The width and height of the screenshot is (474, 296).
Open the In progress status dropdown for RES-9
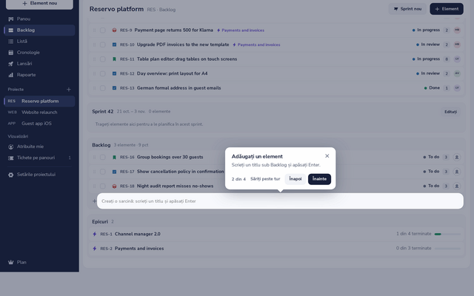point(426,30)
